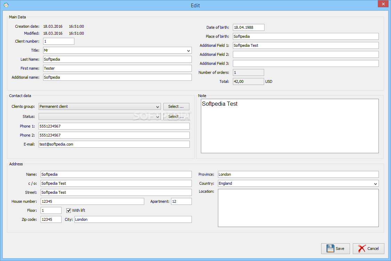The height and width of the screenshot is (261, 391).
Task: Click the Additional name field
Action: (x=117, y=77)
